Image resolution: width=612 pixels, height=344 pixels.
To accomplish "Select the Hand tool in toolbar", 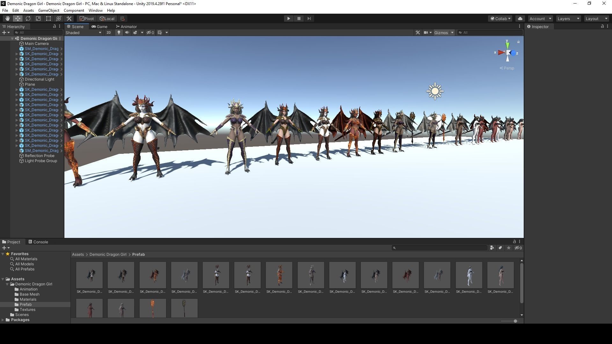I will coord(7,18).
